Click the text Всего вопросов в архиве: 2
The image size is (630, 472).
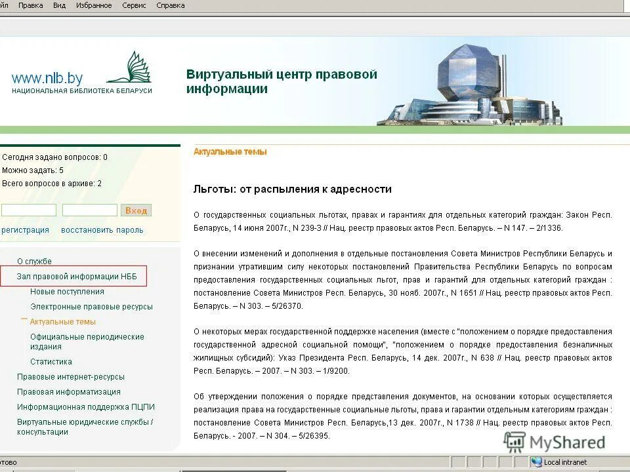coord(52,184)
